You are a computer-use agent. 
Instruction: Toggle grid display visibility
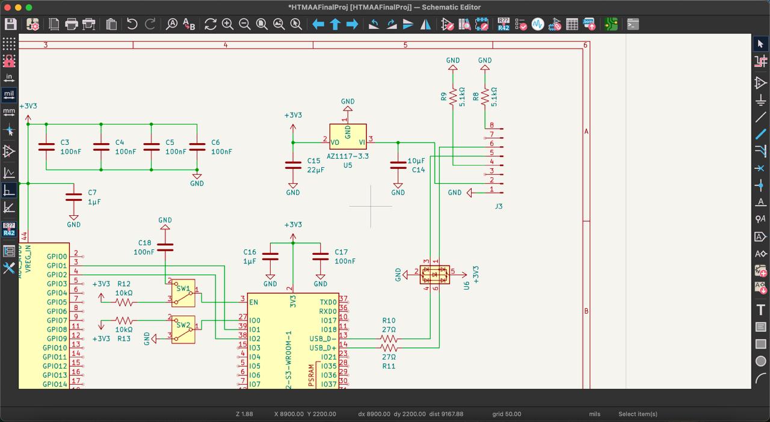click(9, 44)
